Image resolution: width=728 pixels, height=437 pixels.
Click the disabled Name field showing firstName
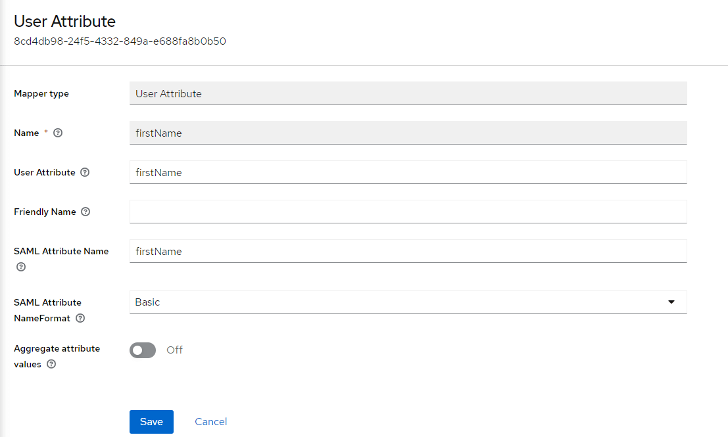click(408, 133)
